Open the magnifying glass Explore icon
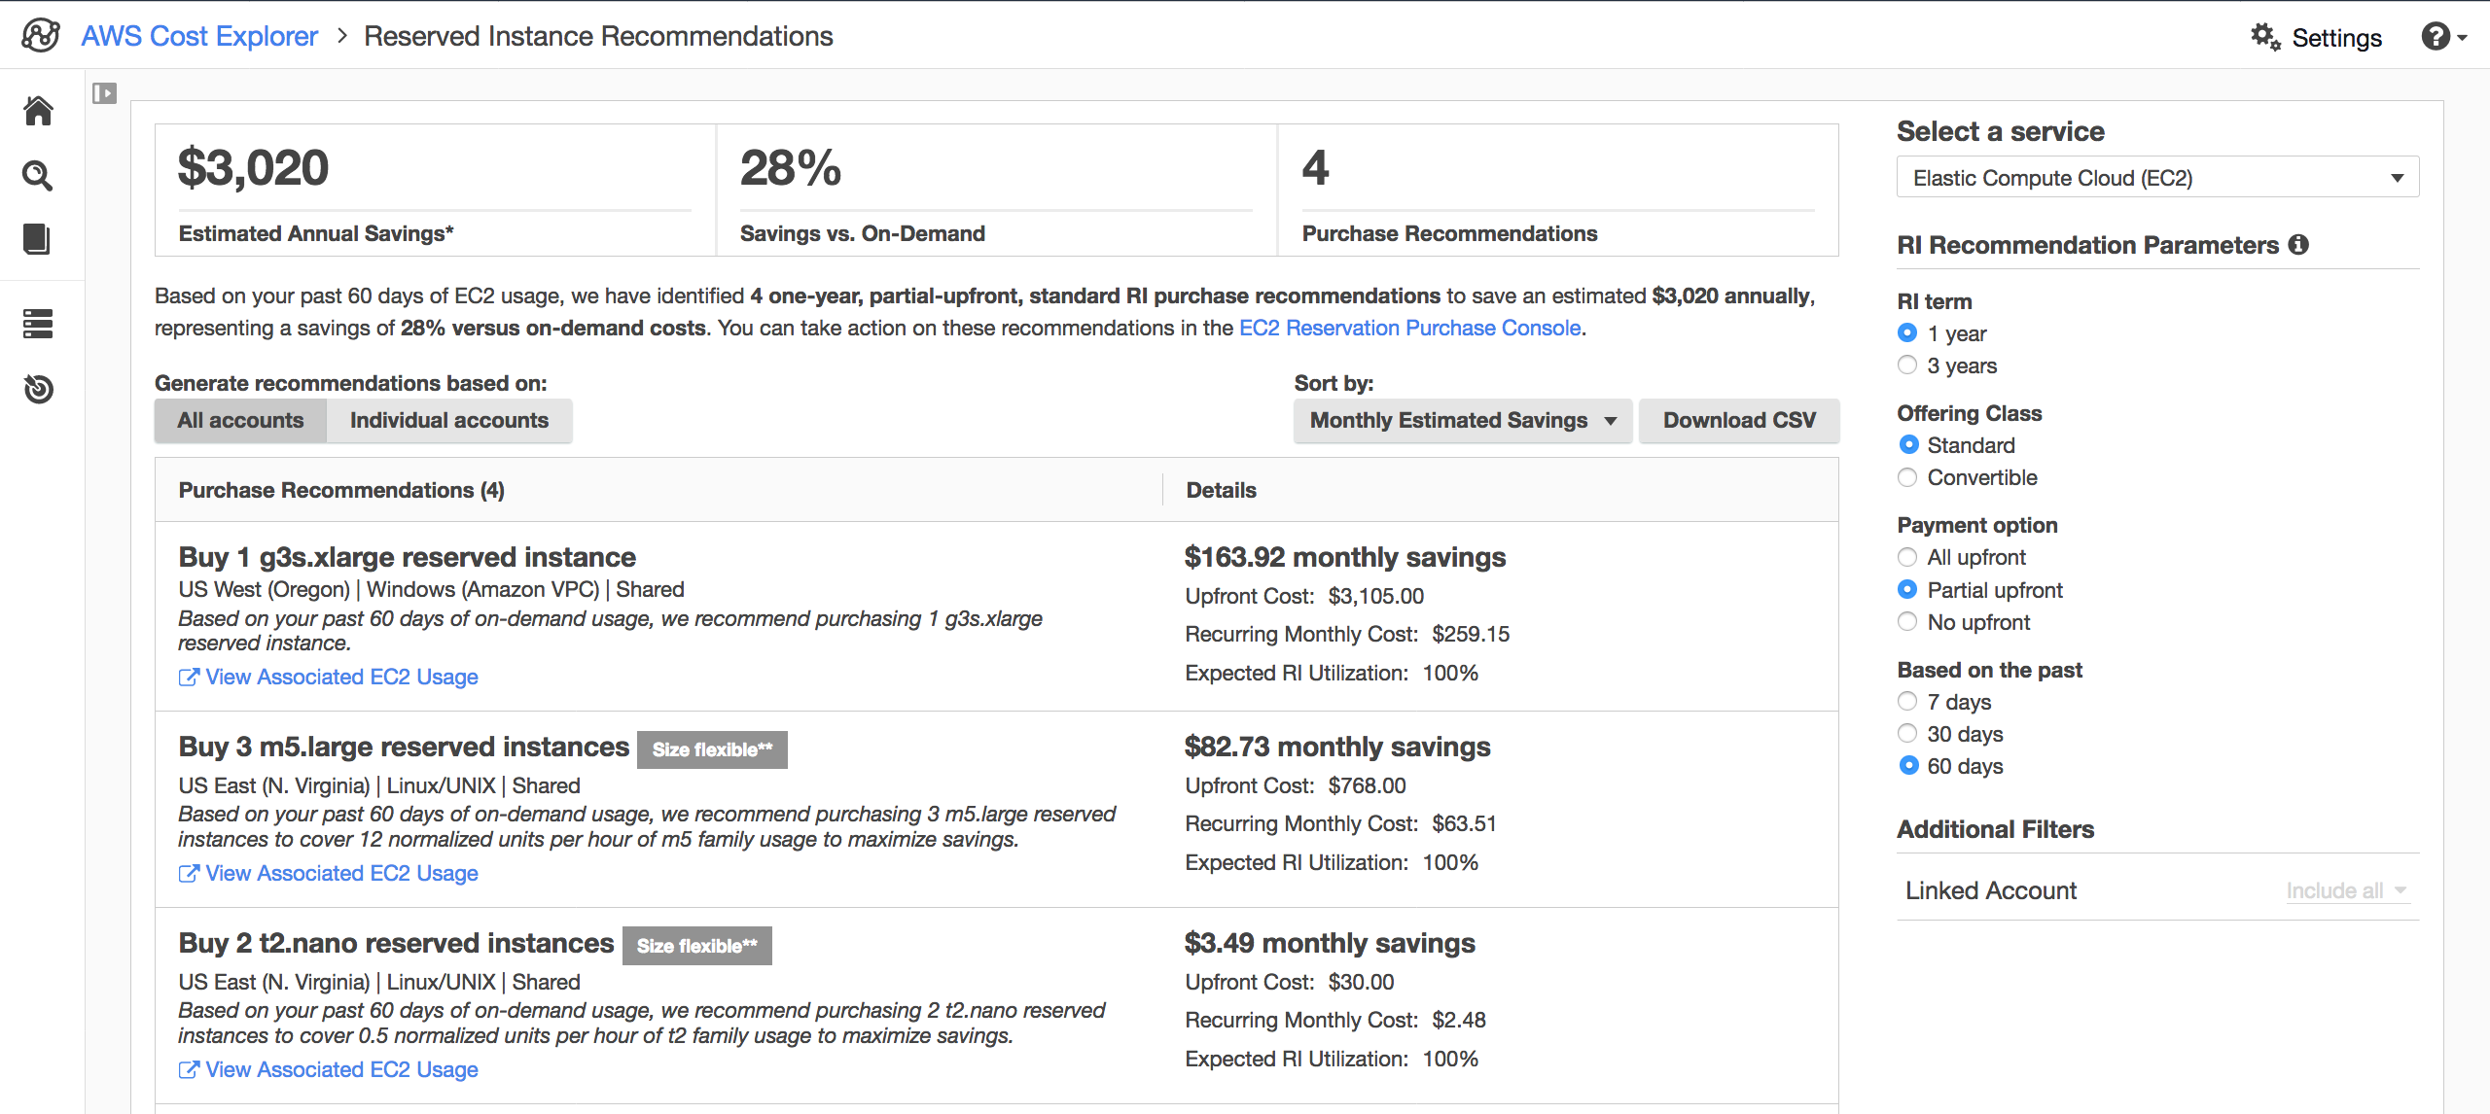The image size is (2490, 1114). pyautogui.click(x=38, y=176)
